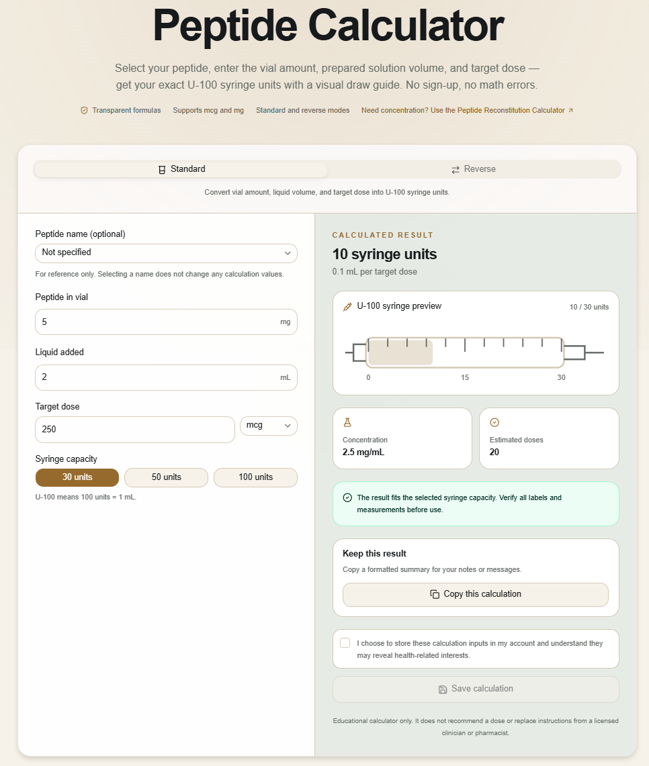This screenshot has width=649, height=766.
Task: Expand the mcg dose unit dropdown
Action: tap(268, 426)
